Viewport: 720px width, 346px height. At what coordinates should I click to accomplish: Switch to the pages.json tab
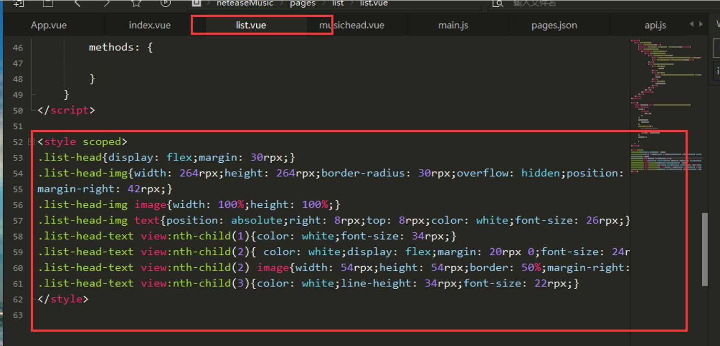click(x=554, y=25)
